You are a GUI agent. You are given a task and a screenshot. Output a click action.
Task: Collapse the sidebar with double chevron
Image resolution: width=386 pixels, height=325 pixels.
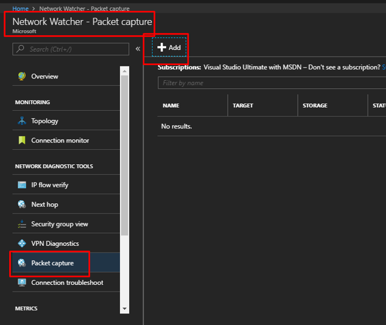(138, 49)
